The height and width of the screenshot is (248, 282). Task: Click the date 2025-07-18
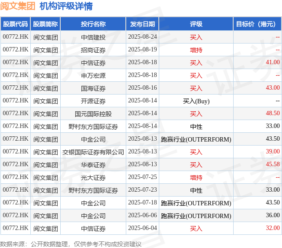143,203
